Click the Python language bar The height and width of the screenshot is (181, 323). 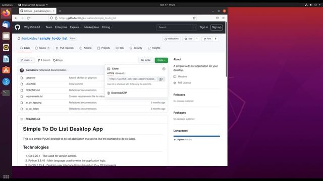(x=197, y=136)
